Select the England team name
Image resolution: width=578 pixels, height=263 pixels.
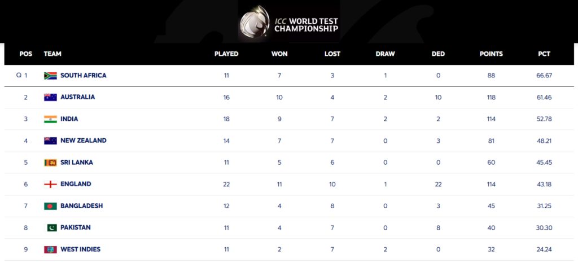pyautogui.click(x=76, y=184)
